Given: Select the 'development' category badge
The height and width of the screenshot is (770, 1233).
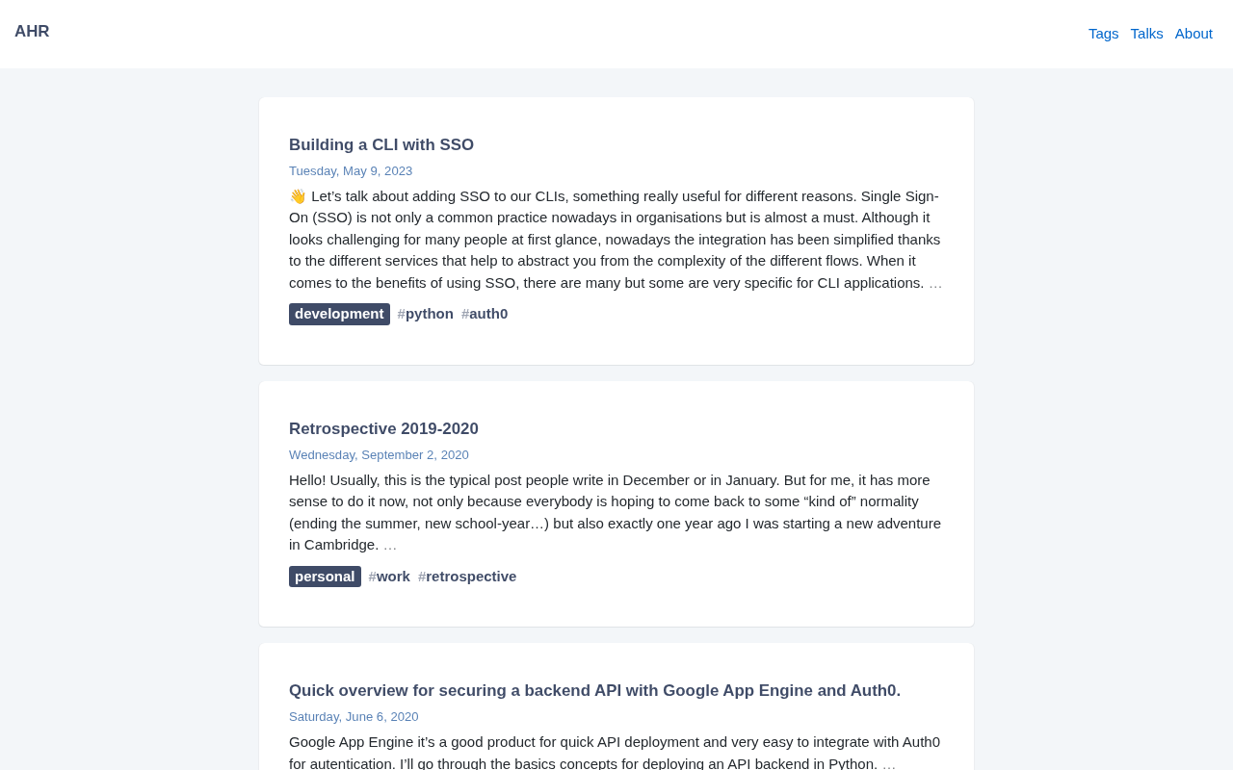Looking at the screenshot, I should coord(339,314).
